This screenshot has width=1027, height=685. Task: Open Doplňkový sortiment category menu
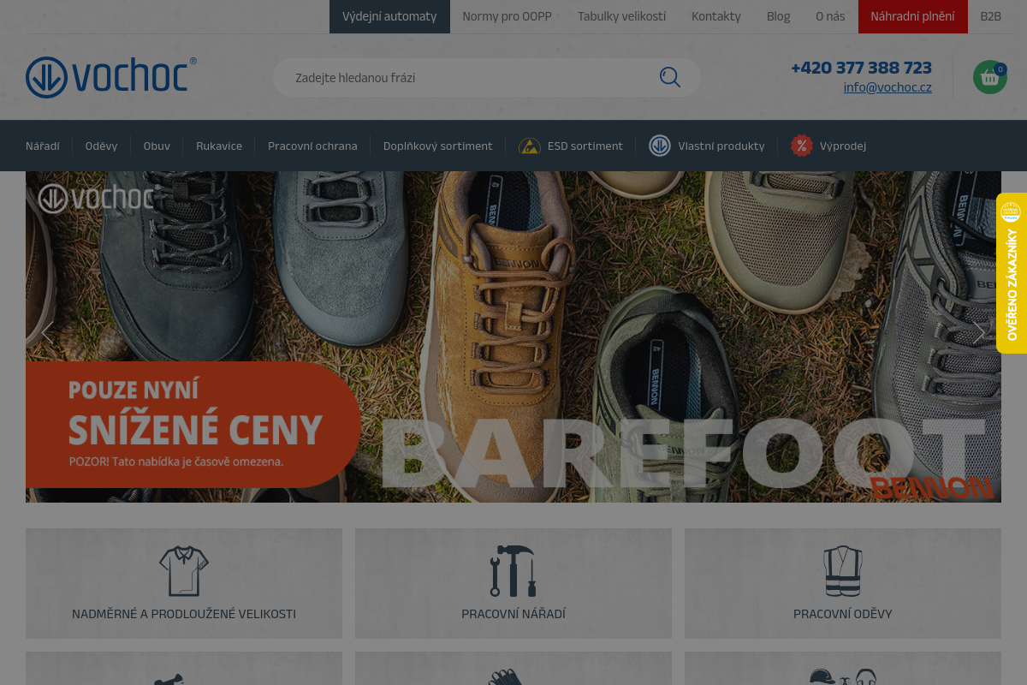438,146
